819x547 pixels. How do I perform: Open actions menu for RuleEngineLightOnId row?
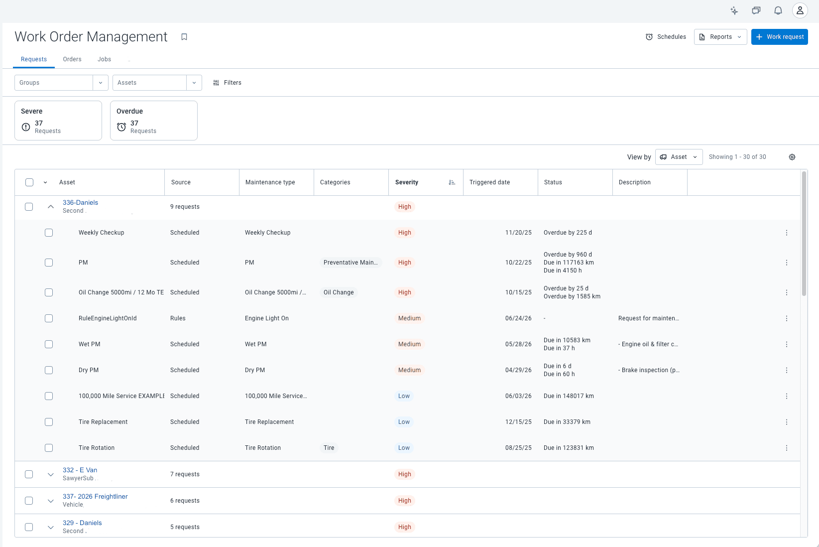click(x=787, y=318)
